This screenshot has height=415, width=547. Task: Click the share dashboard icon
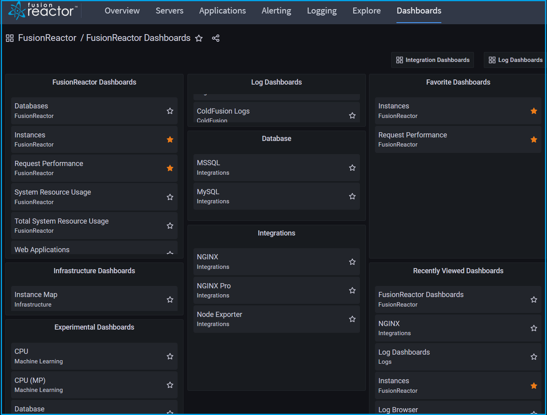(216, 38)
